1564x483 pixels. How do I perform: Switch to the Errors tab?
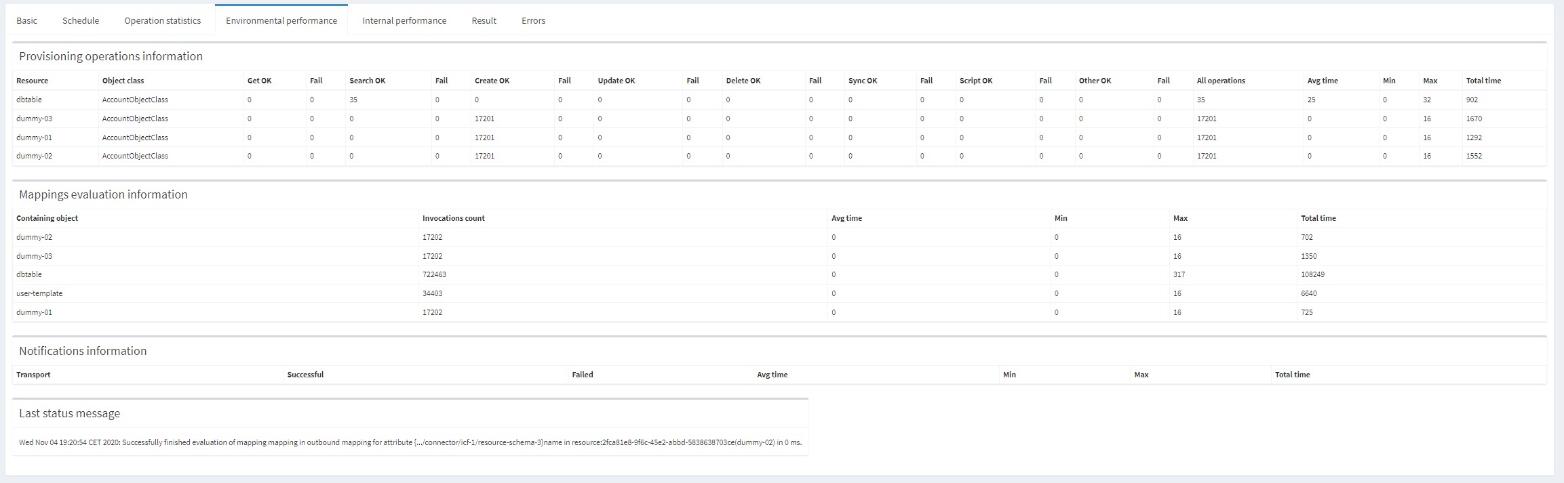(x=533, y=20)
